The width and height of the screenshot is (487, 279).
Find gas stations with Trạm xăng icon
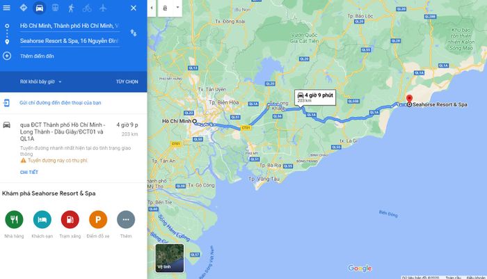pos(70,220)
